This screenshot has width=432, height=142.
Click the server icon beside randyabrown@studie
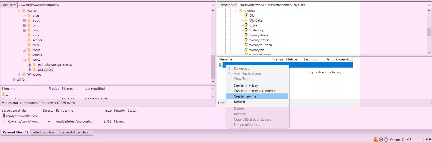(4, 116)
